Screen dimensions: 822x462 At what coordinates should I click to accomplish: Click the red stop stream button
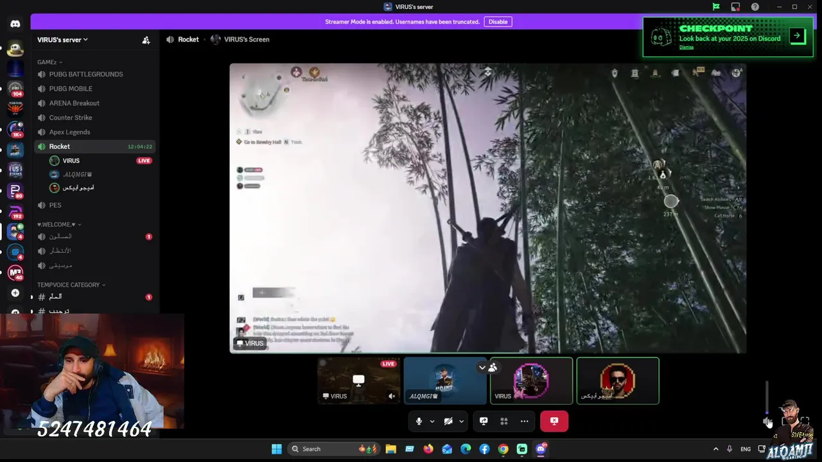(x=554, y=421)
